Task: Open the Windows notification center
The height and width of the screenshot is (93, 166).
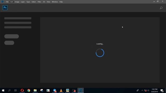Action: (162, 90)
